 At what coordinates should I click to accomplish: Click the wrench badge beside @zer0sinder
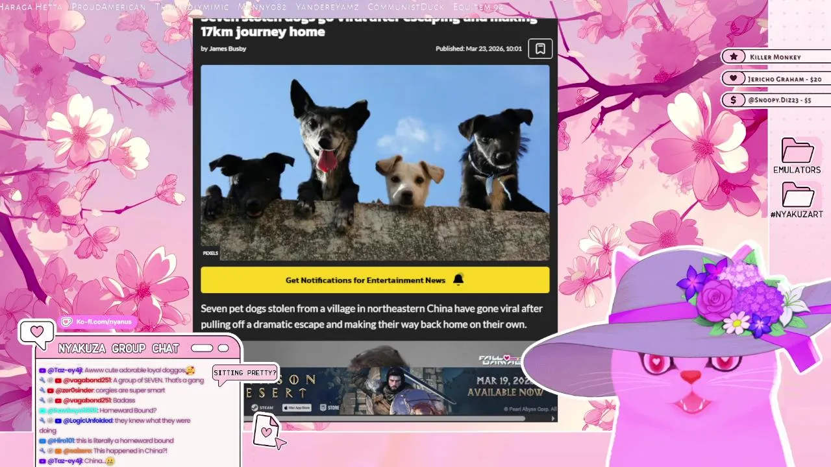click(x=42, y=390)
